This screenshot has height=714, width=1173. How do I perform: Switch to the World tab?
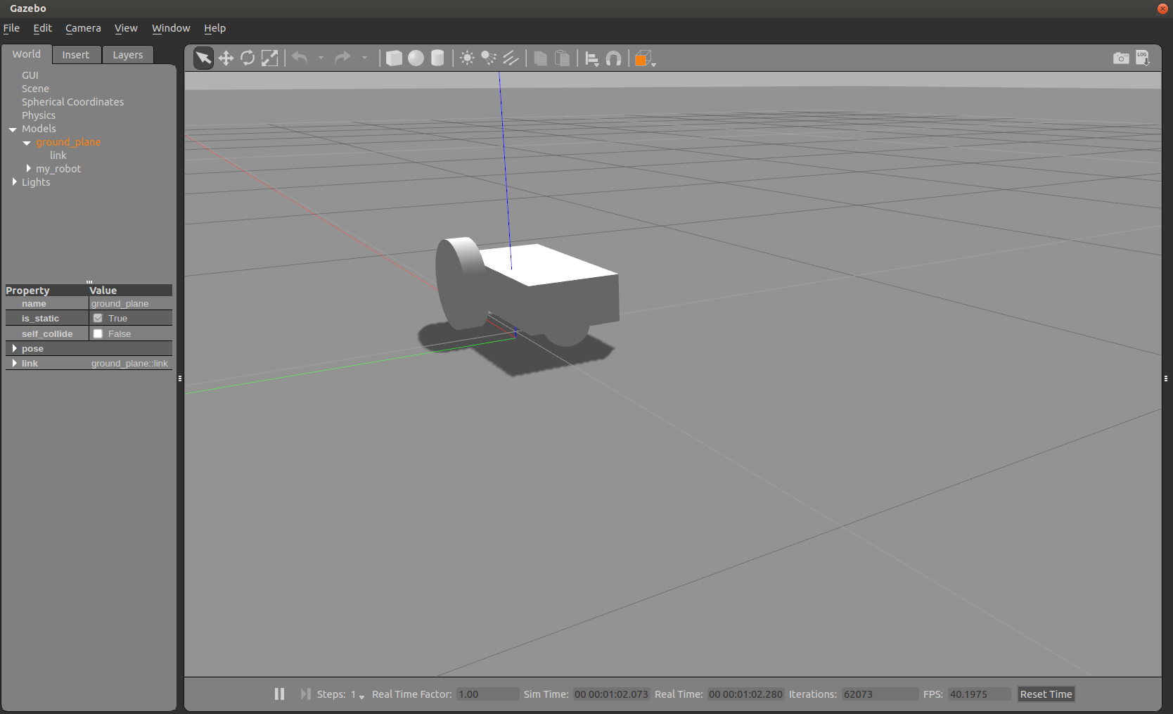click(x=27, y=54)
